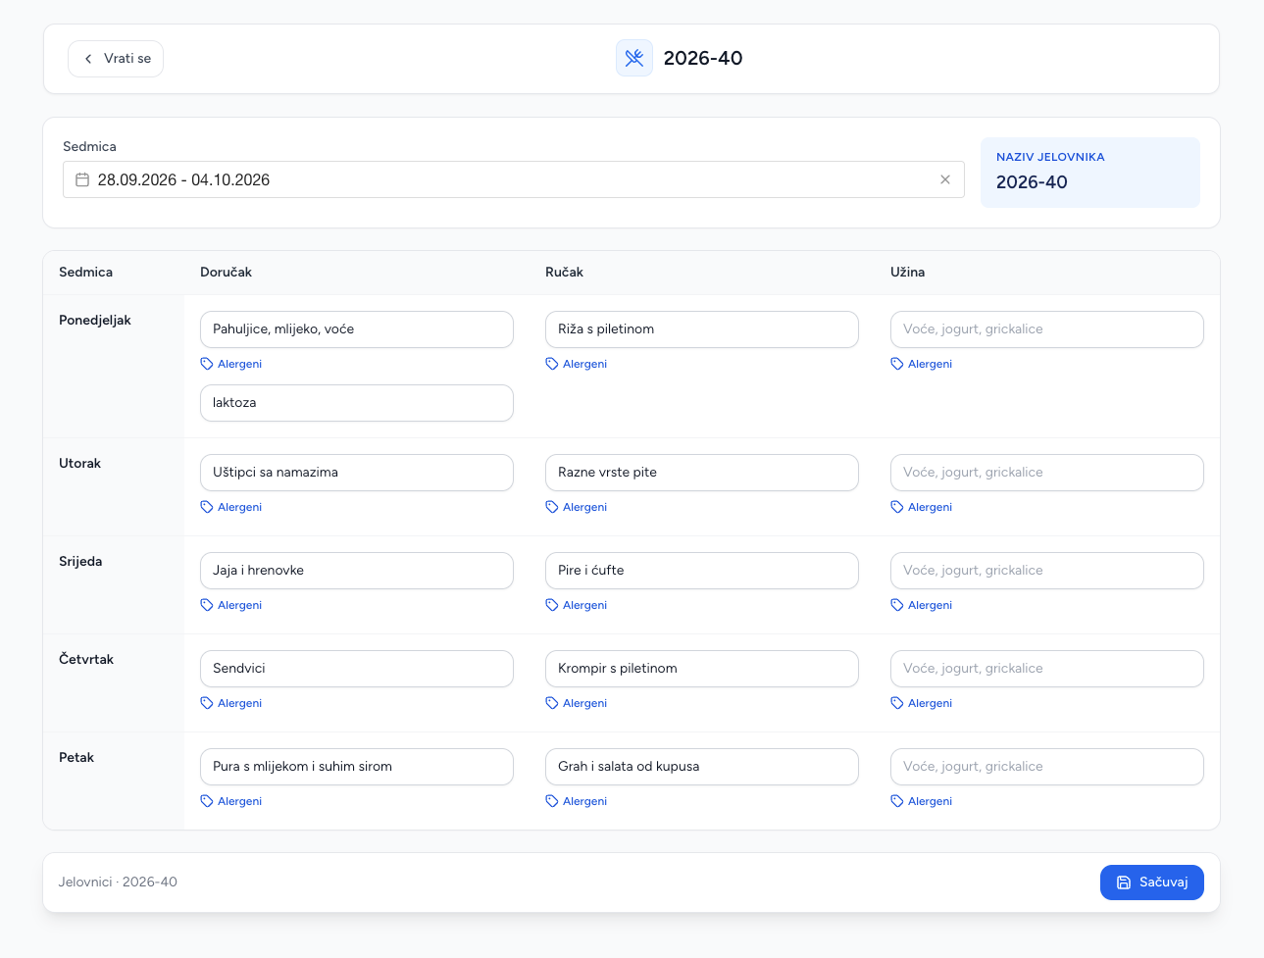Image resolution: width=1264 pixels, height=958 pixels.
Task: Click Alergeni tag icon under Jaja i hrenovke
Action: coord(207,605)
